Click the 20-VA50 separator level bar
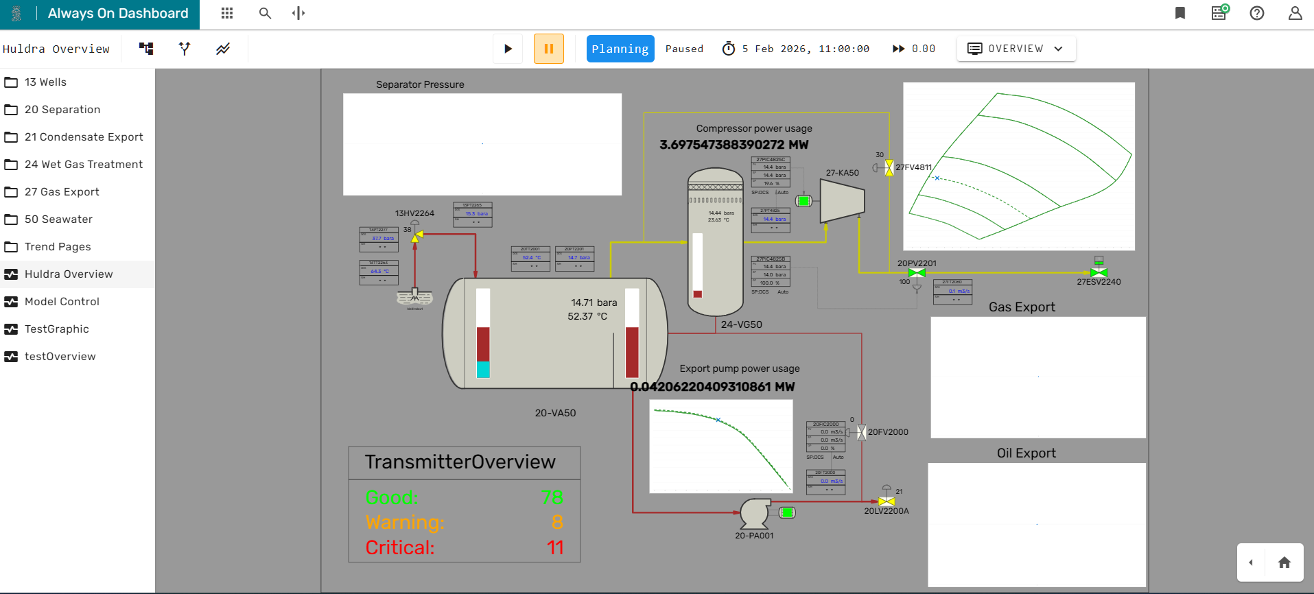Screen dimensions: 1314x594 (483, 333)
